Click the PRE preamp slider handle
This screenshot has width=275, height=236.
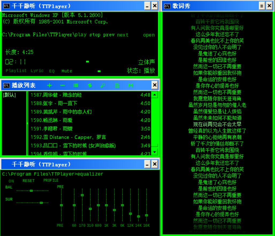click(x=61, y=205)
